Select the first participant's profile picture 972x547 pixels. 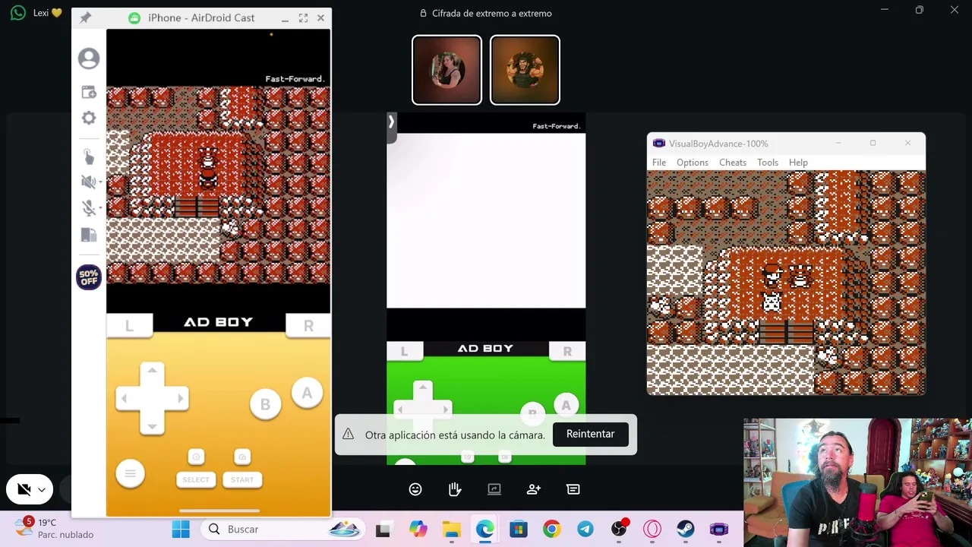447,70
